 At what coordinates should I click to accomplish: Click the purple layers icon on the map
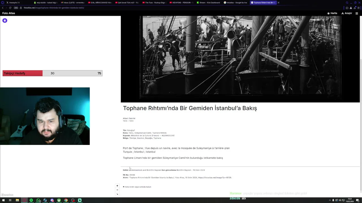tap(5, 21)
